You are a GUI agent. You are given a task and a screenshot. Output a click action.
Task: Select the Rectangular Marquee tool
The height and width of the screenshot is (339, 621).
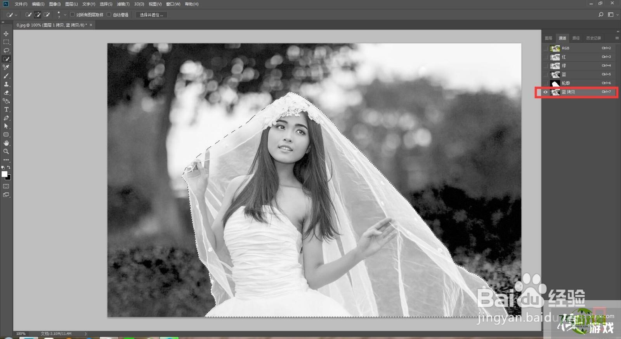(x=6, y=42)
